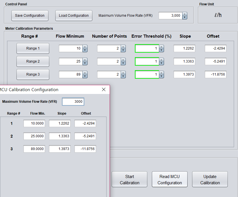Click Range 1 Flow Minimum field showing 10

71,48
